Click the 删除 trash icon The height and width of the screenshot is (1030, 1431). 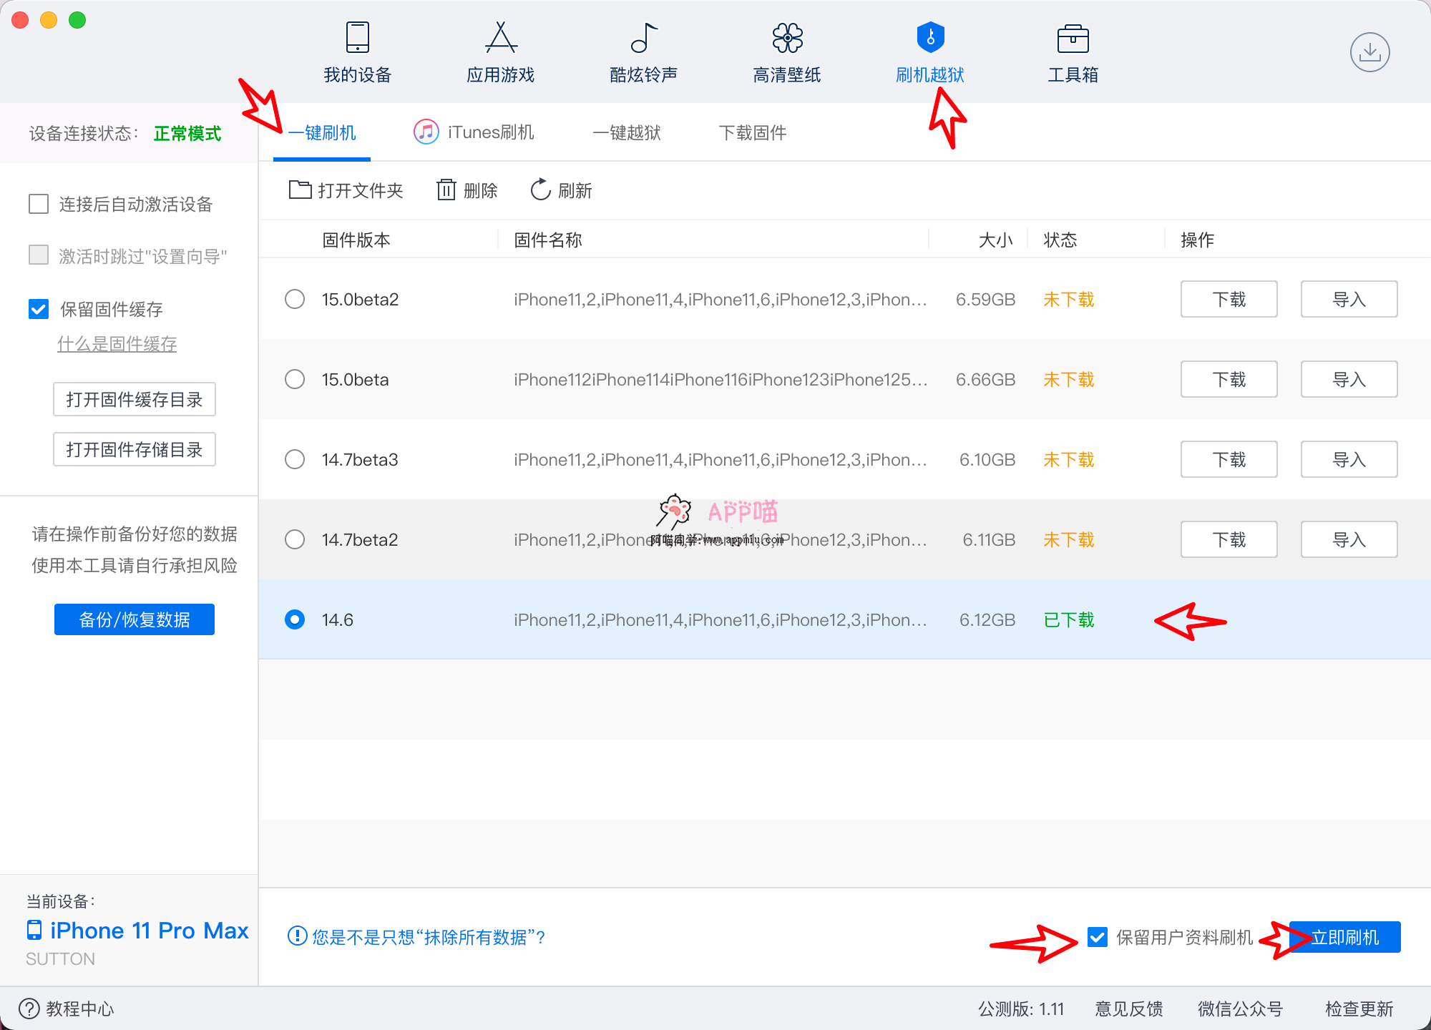pos(446,190)
